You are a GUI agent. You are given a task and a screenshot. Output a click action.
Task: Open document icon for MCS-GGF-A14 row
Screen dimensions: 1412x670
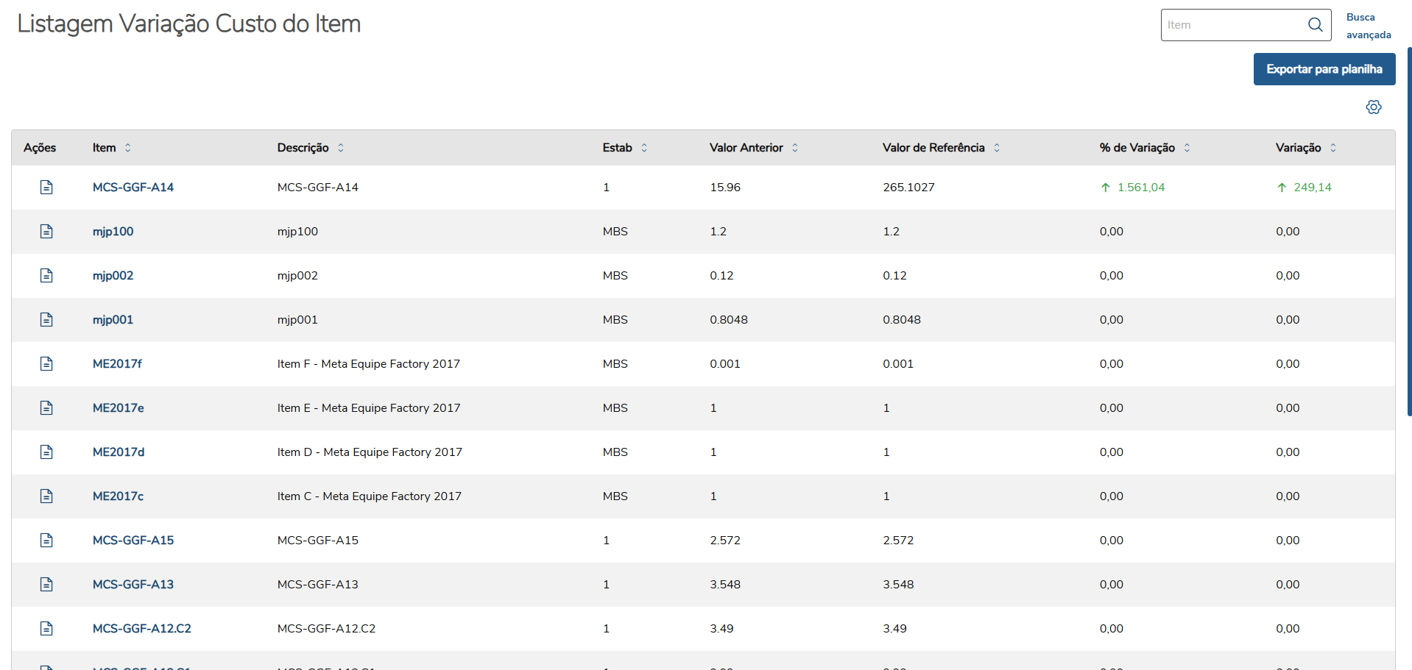[x=46, y=188]
